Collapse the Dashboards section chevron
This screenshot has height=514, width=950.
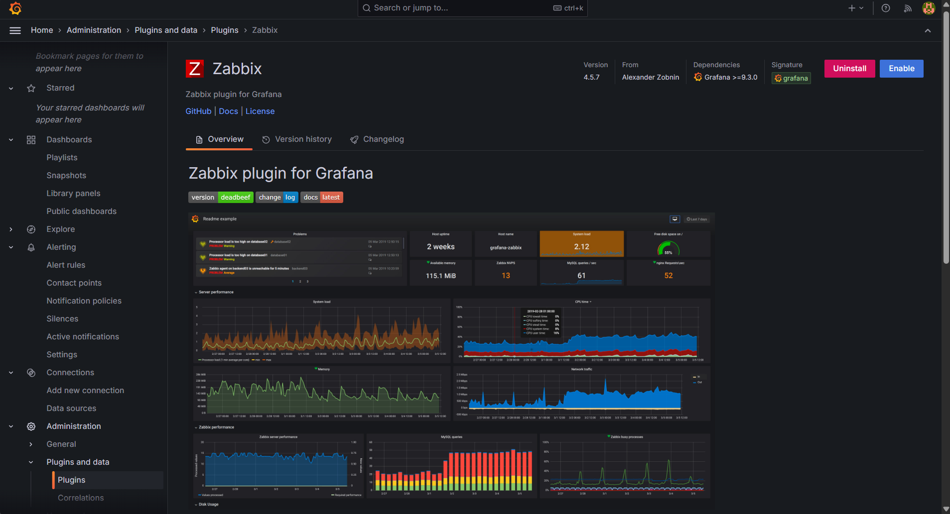[x=11, y=140]
